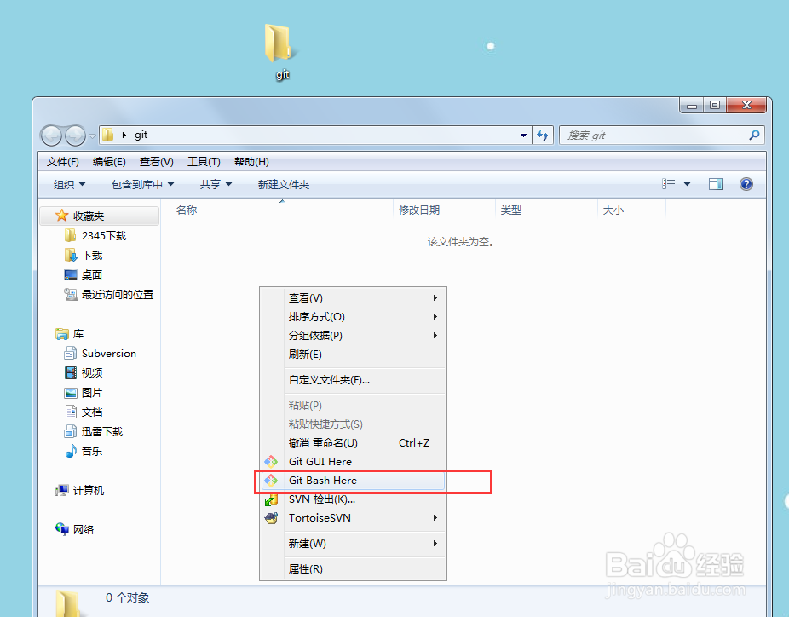Open the 工具(T) menu

pyautogui.click(x=204, y=161)
